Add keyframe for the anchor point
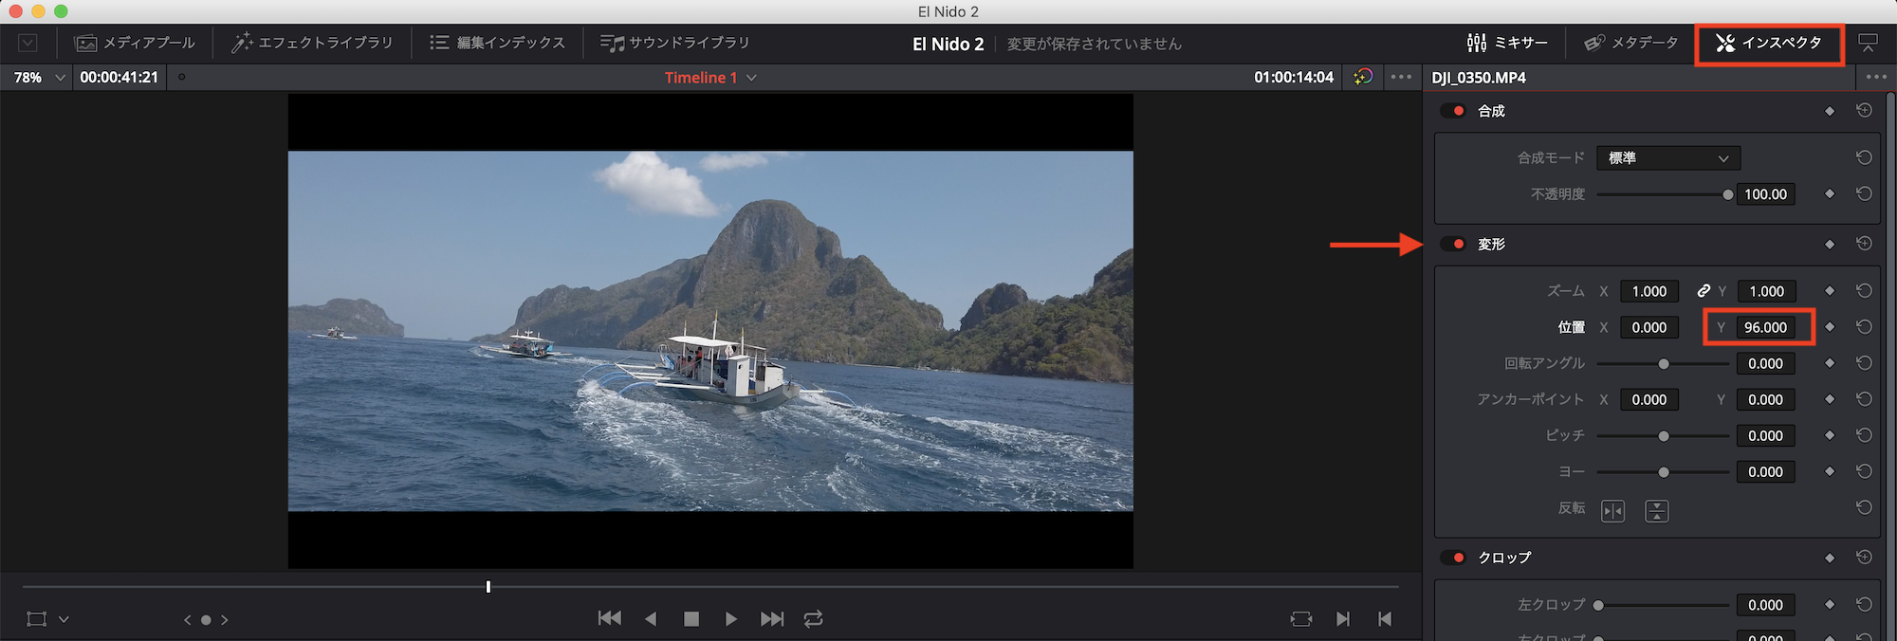Screen dimensions: 1897x641 1830,398
